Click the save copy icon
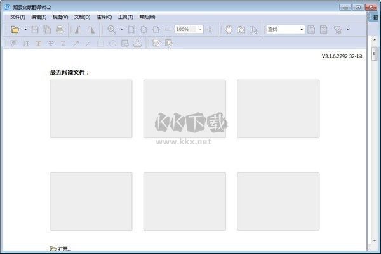This screenshot has height=254, width=381. coord(47,30)
